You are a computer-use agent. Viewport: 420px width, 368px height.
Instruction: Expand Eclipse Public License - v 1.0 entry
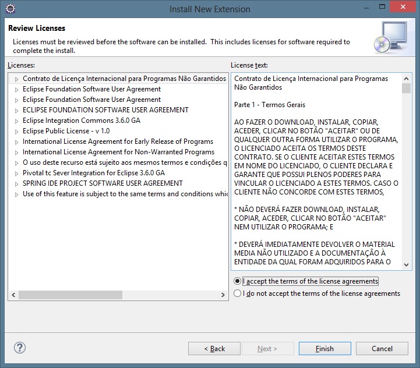pyautogui.click(x=17, y=132)
